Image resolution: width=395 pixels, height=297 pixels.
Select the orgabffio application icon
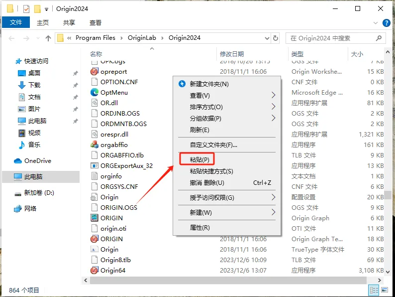[x=94, y=145]
